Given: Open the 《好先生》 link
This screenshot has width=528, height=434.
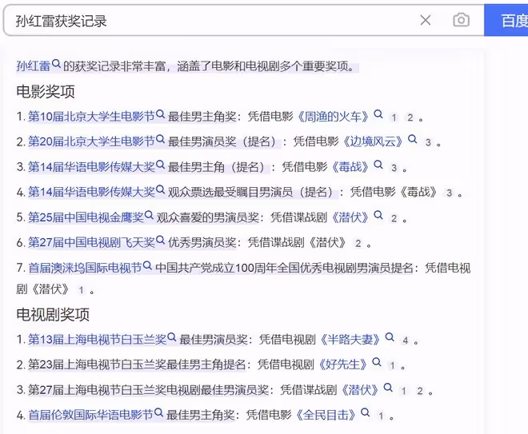Looking at the screenshot, I should 342,364.
